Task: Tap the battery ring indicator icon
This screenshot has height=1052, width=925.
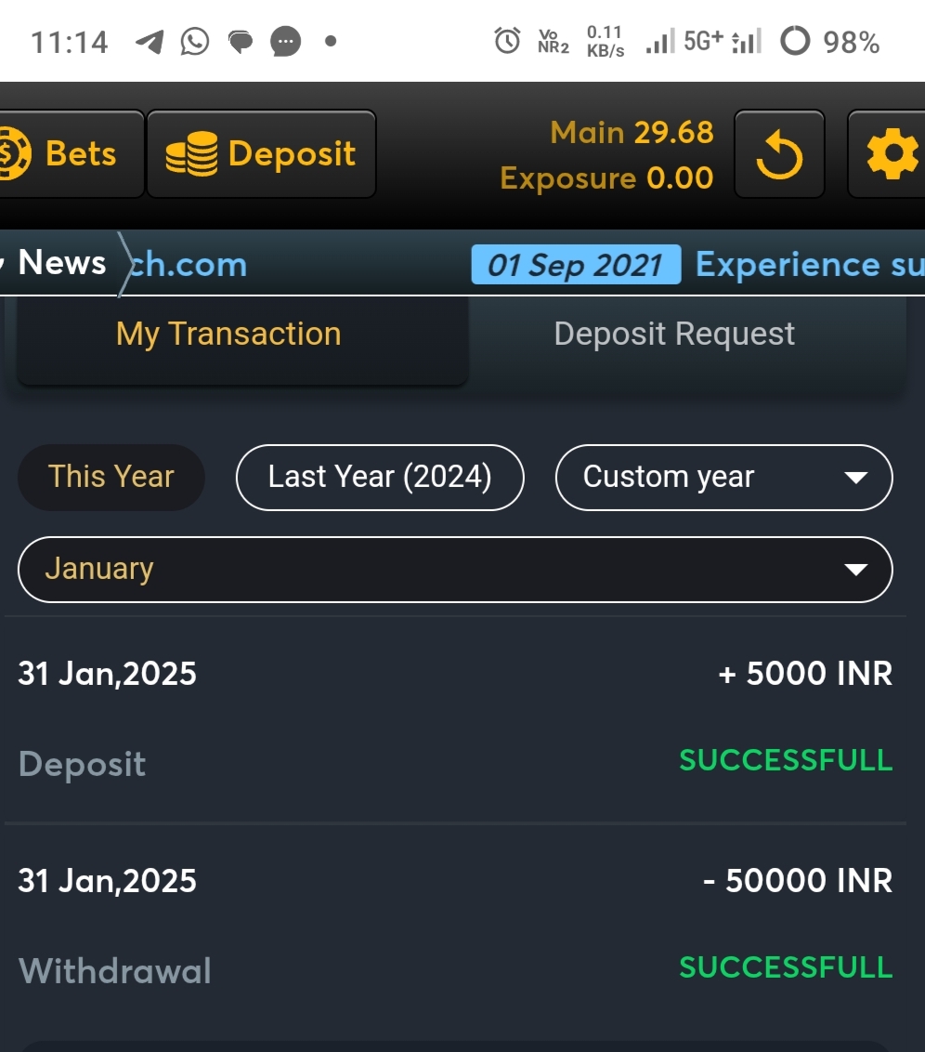Action: 794,42
